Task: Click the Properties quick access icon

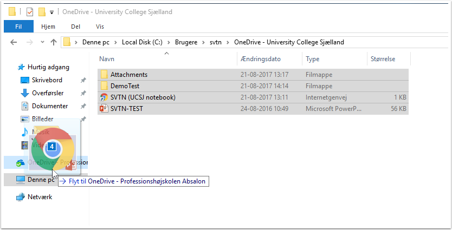Action: pyautogui.click(x=30, y=12)
